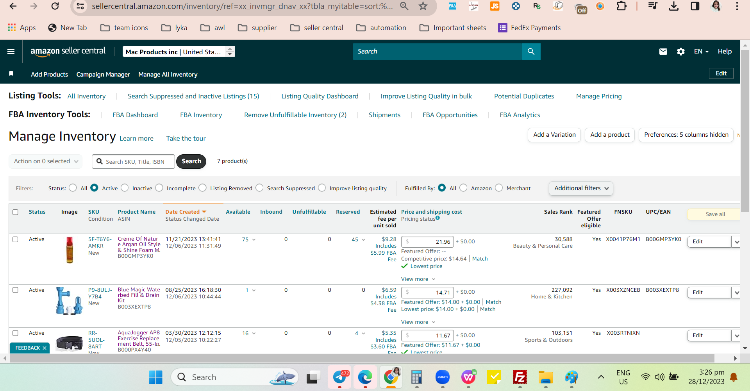
Task: Open the Calculator app in the taskbar
Action: (417, 377)
